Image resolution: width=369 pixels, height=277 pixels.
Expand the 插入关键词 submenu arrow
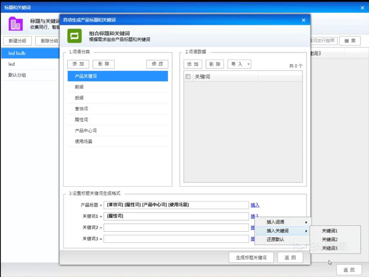pos(306,231)
